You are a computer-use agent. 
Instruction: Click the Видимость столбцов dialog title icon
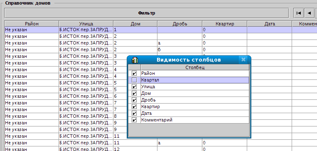pyautogui.click(x=135, y=60)
